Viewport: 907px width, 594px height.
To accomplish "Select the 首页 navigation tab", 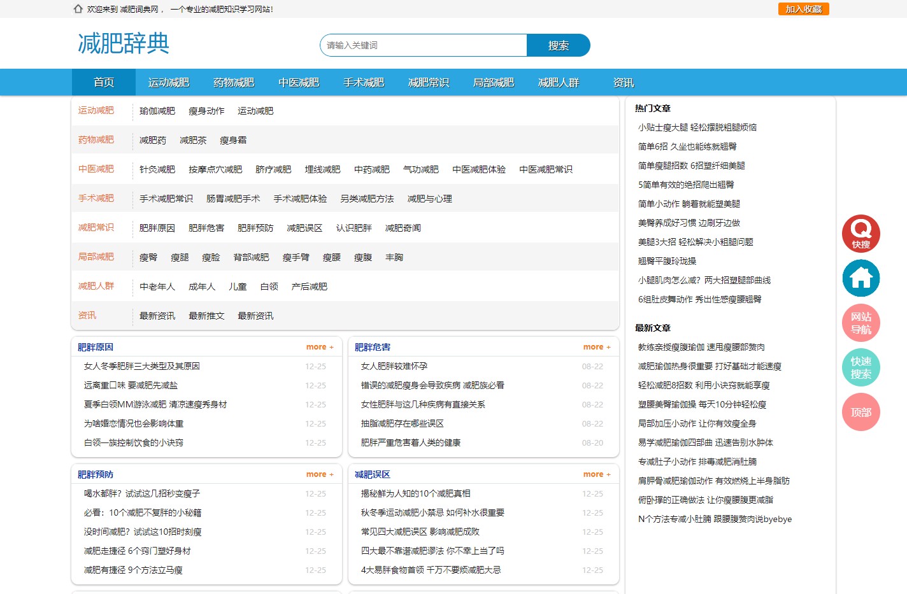I will [x=104, y=82].
